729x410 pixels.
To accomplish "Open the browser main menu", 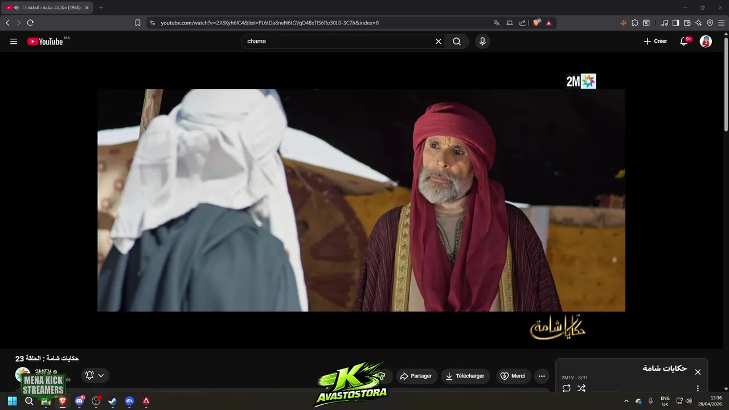I will pyautogui.click(x=722, y=23).
